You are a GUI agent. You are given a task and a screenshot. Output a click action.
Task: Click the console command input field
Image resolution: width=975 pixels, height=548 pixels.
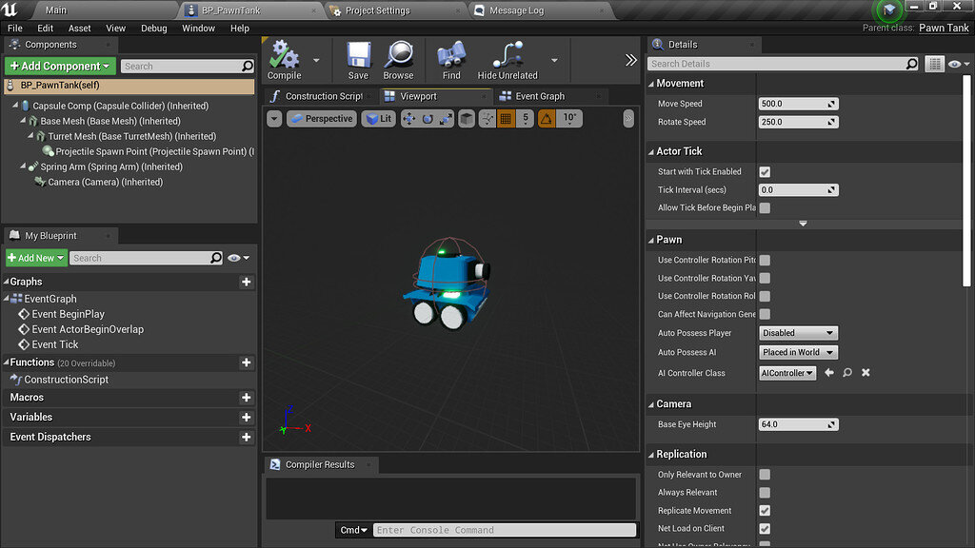click(x=505, y=530)
